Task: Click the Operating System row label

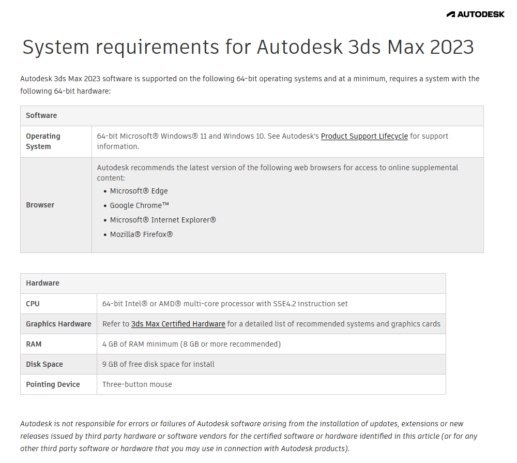Action: click(x=43, y=141)
